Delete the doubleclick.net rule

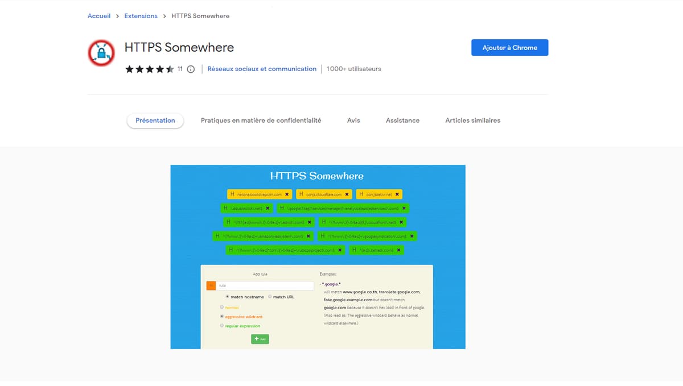coord(268,207)
